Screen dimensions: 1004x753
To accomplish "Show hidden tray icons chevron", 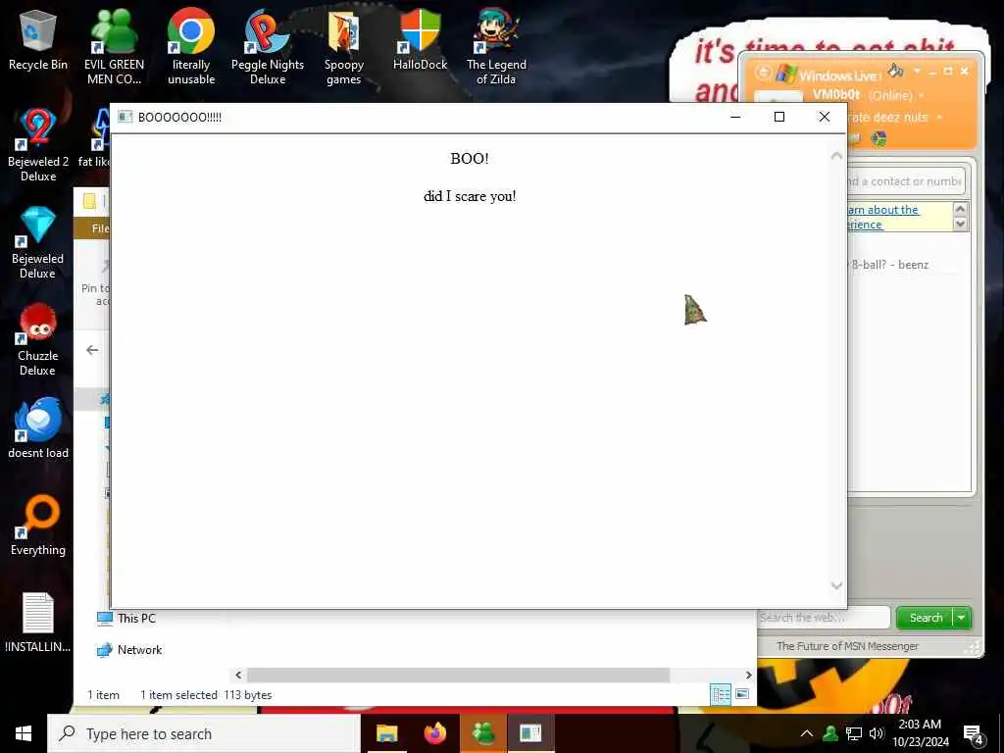I will (x=807, y=733).
